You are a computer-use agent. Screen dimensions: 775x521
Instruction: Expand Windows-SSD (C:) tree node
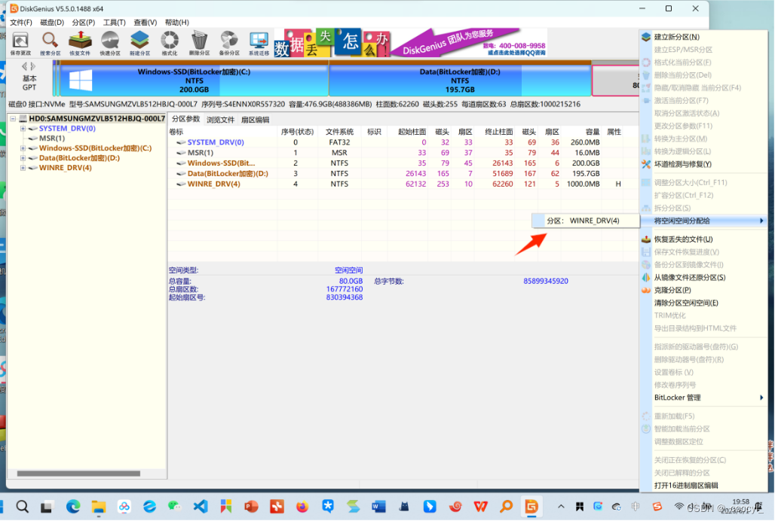tap(23, 148)
